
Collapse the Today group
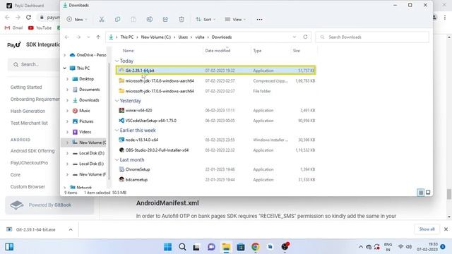coord(117,61)
